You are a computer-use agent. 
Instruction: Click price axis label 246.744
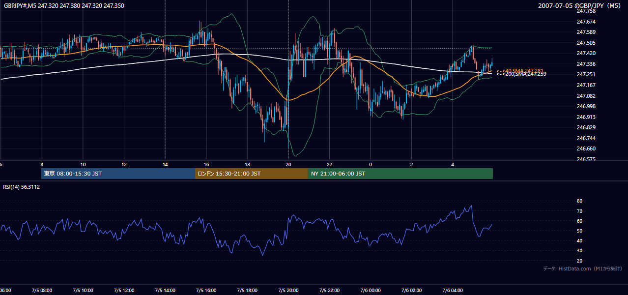pyautogui.click(x=586, y=138)
